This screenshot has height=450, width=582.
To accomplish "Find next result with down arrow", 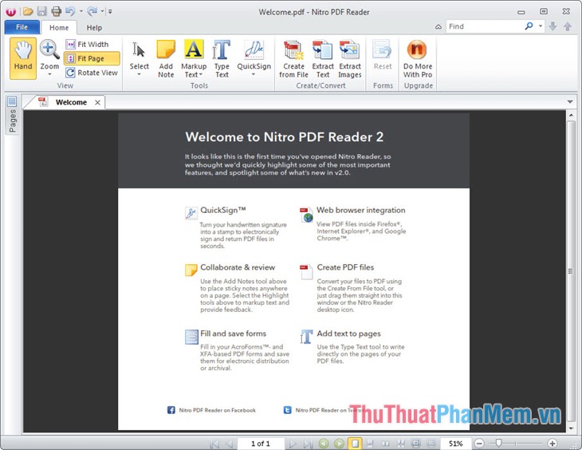I will 553,26.
